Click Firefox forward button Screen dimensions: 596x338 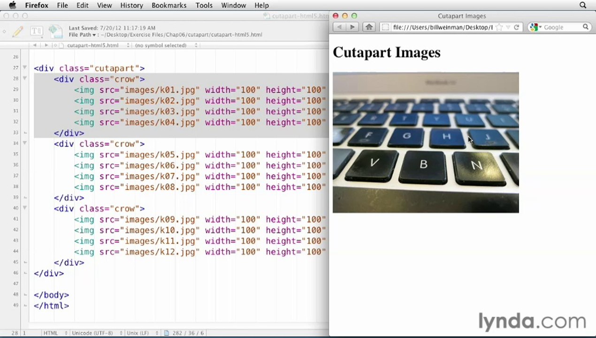click(352, 27)
